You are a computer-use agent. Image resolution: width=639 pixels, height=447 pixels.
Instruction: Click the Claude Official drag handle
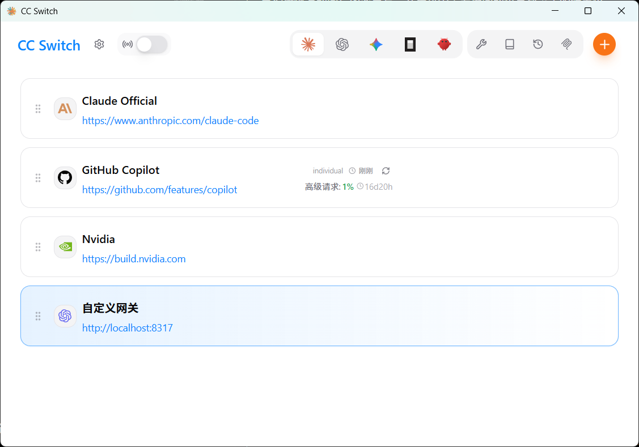click(x=38, y=109)
